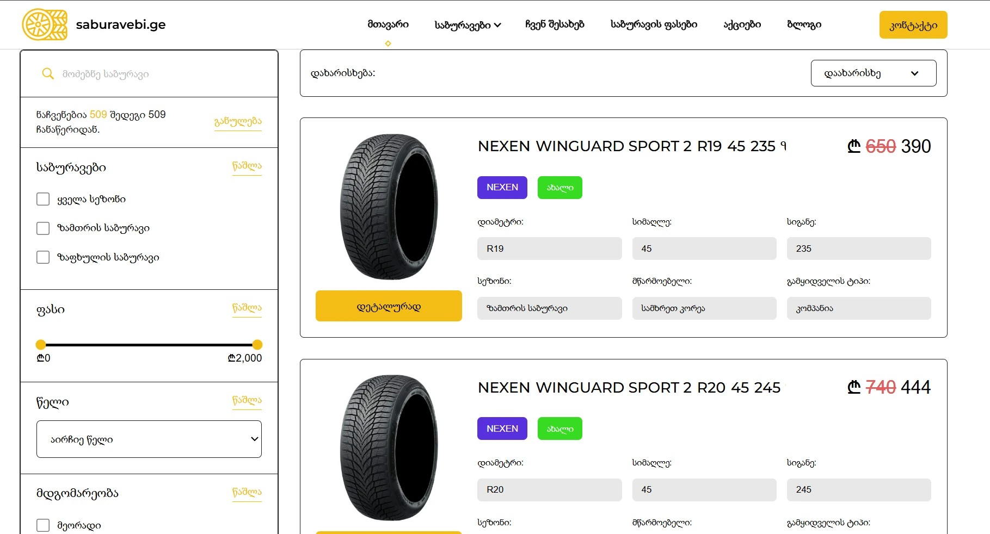Tick the ზაფხულის საბურავი checkbox

(x=43, y=257)
